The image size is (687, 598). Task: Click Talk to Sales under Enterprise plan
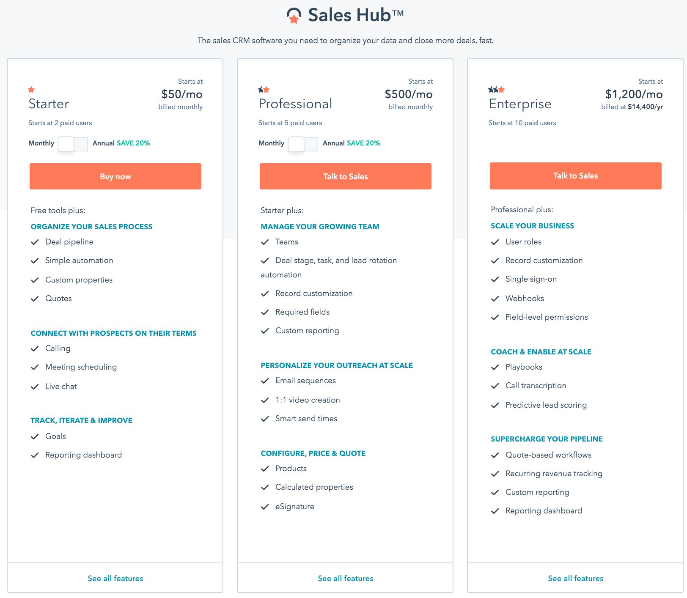click(x=576, y=176)
